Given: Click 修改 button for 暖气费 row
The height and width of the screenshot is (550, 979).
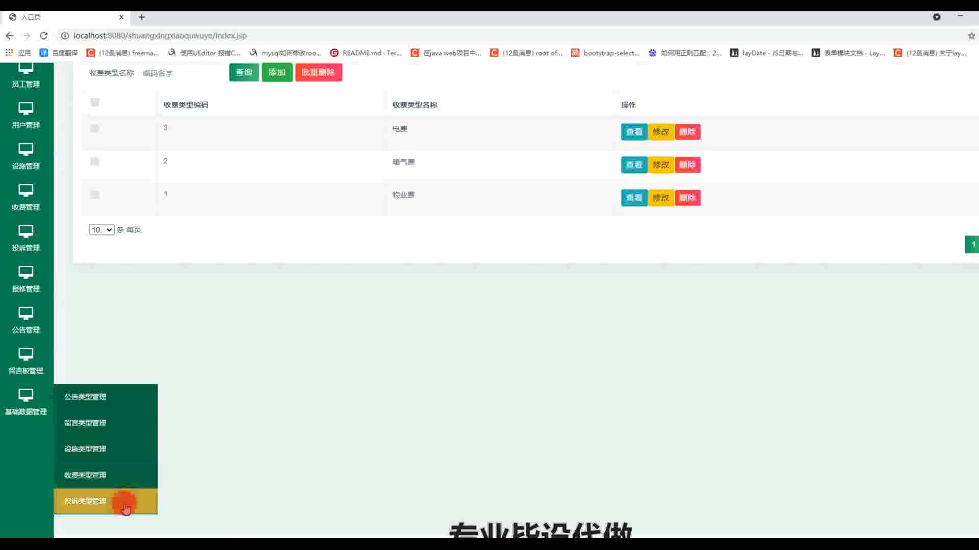Looking at the screenshot, I should [661, 165].
